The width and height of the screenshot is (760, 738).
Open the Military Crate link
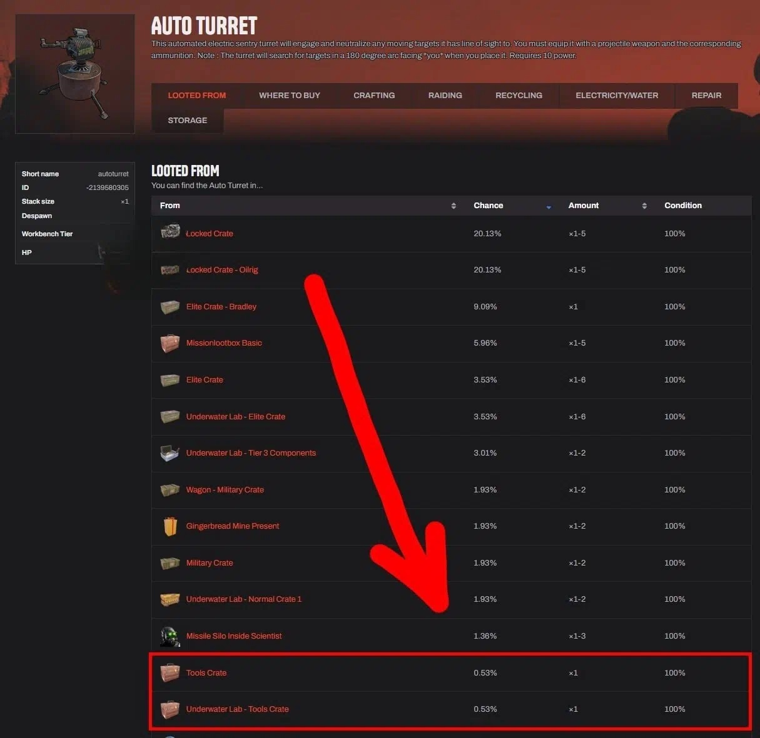210,563
